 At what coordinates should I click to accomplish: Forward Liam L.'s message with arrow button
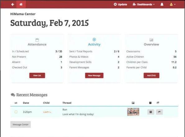point(159,112)
